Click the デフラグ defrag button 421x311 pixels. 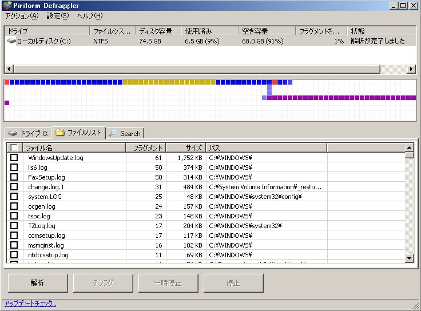[103, 283]
